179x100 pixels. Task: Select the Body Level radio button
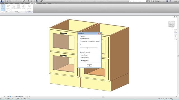(x=81, y=58)
